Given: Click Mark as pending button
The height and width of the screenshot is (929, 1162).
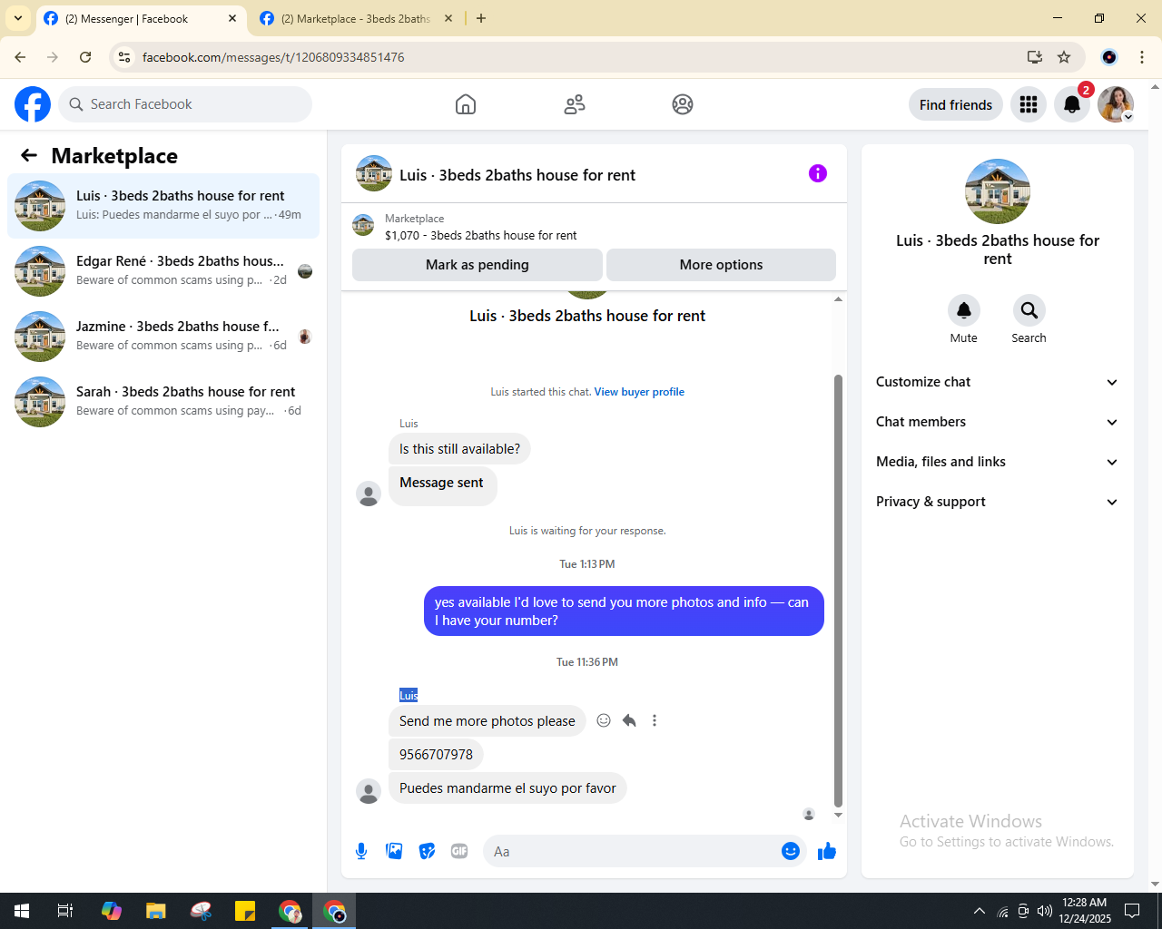Looking at the screenshot, I should 478,265.
